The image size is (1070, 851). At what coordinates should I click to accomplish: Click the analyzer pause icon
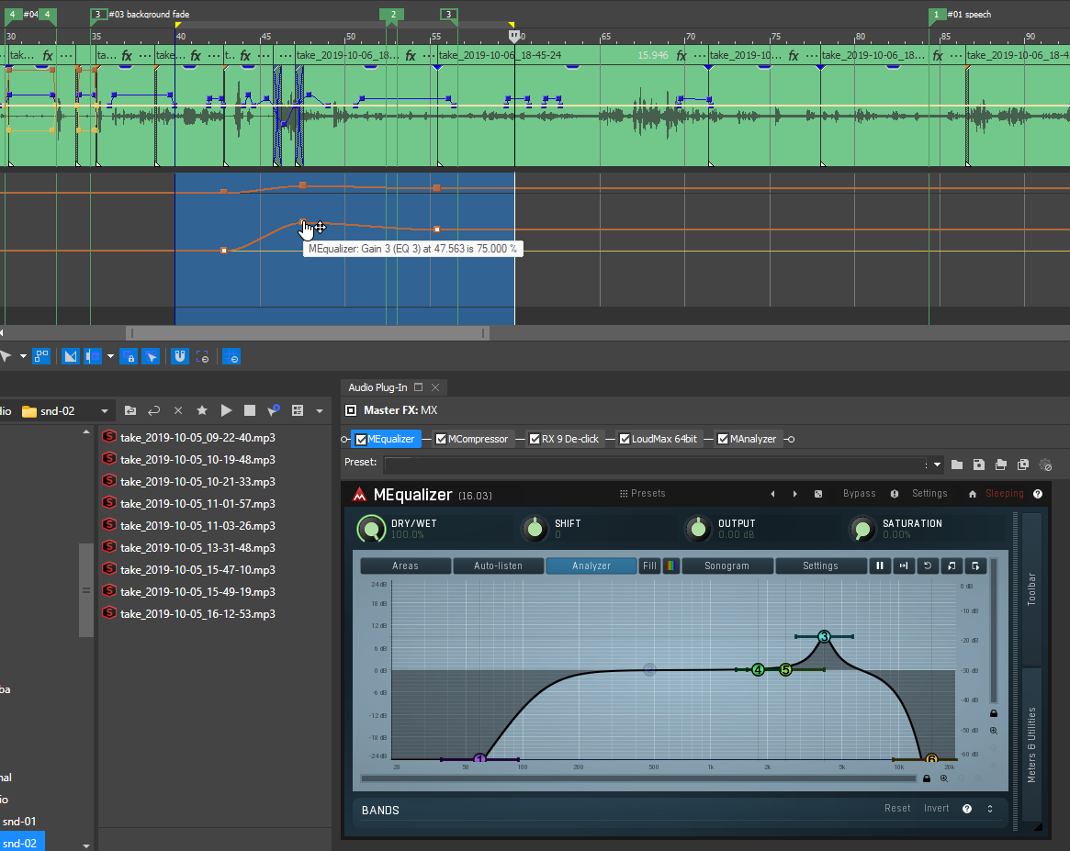pos(880,566)
